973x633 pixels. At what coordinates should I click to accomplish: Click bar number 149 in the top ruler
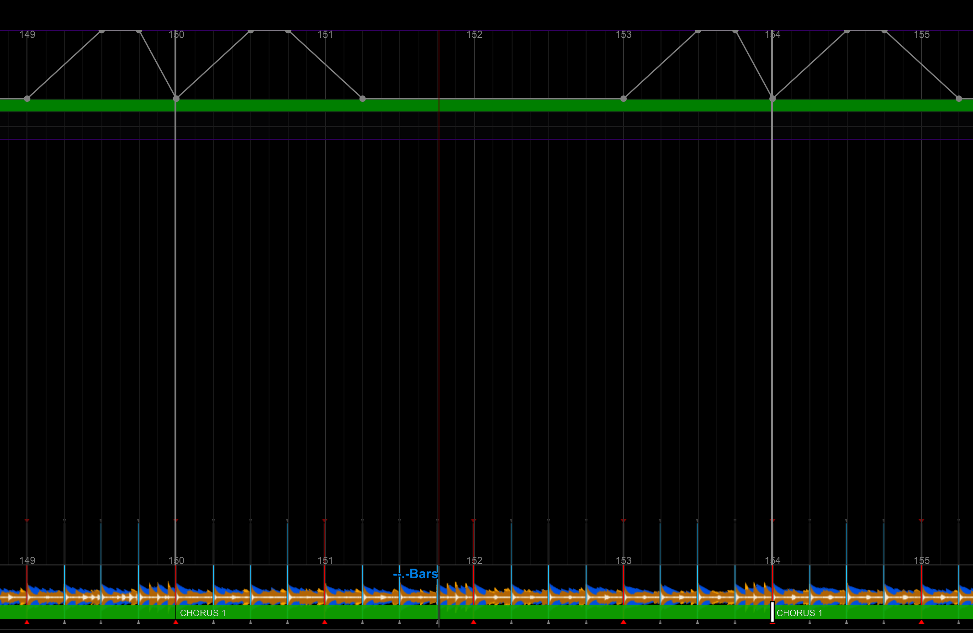click(27, 35)
